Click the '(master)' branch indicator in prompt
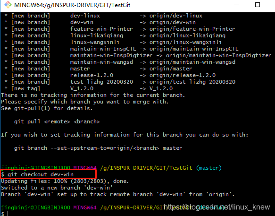Viewport: 275px width, 216px height. (x=208, y=168)
